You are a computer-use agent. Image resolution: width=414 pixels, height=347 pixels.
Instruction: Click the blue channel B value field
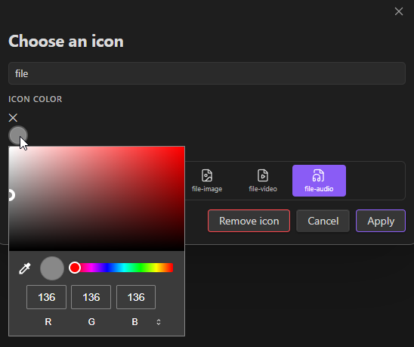(136, 297)
